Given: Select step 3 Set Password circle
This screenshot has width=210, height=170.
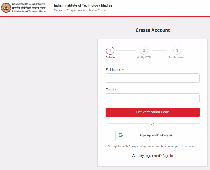Looking at the screenshot, I should (x=177, y=51).
